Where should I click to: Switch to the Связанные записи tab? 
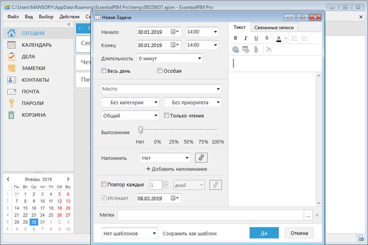[x=275, y=28]
